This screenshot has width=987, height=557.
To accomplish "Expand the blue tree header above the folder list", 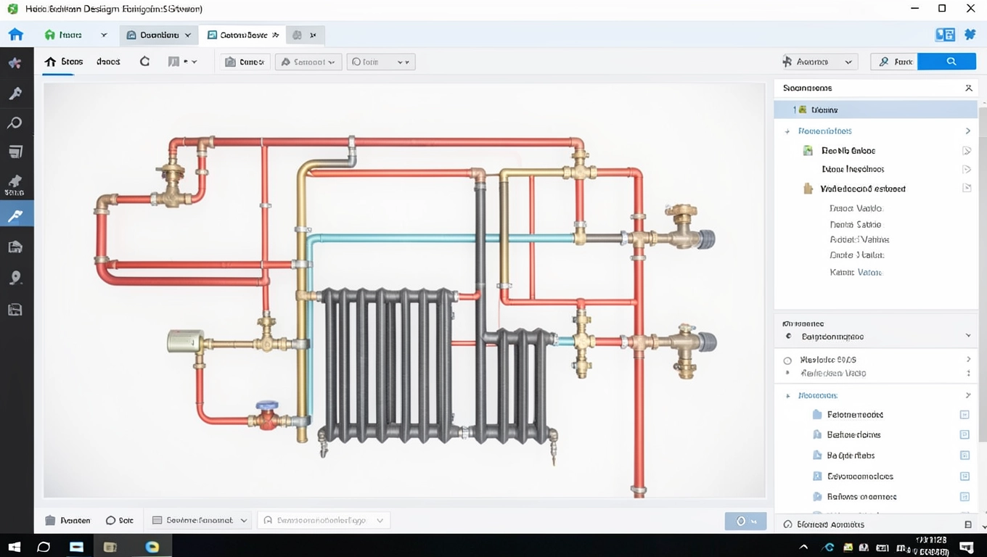I will [x=788, y=396].
